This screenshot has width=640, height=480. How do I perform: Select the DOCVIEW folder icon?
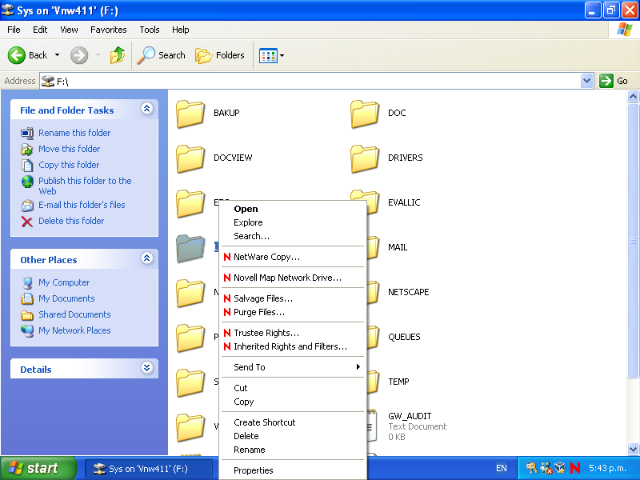(190, 158)
